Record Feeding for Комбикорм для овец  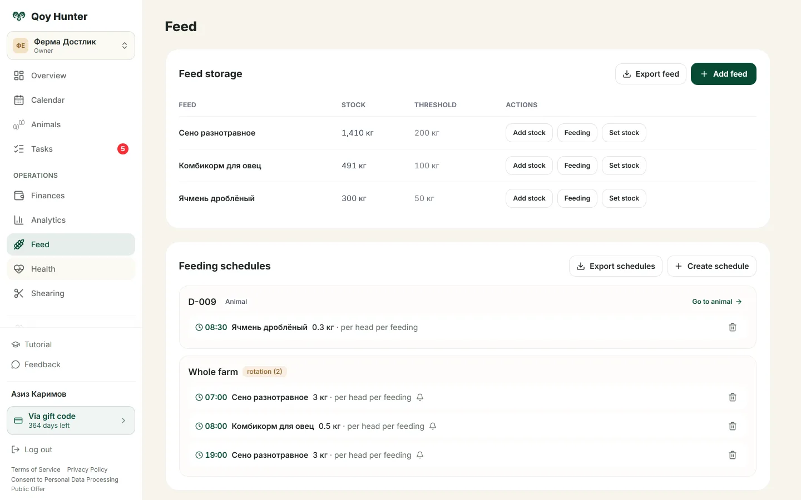point(577,166)
